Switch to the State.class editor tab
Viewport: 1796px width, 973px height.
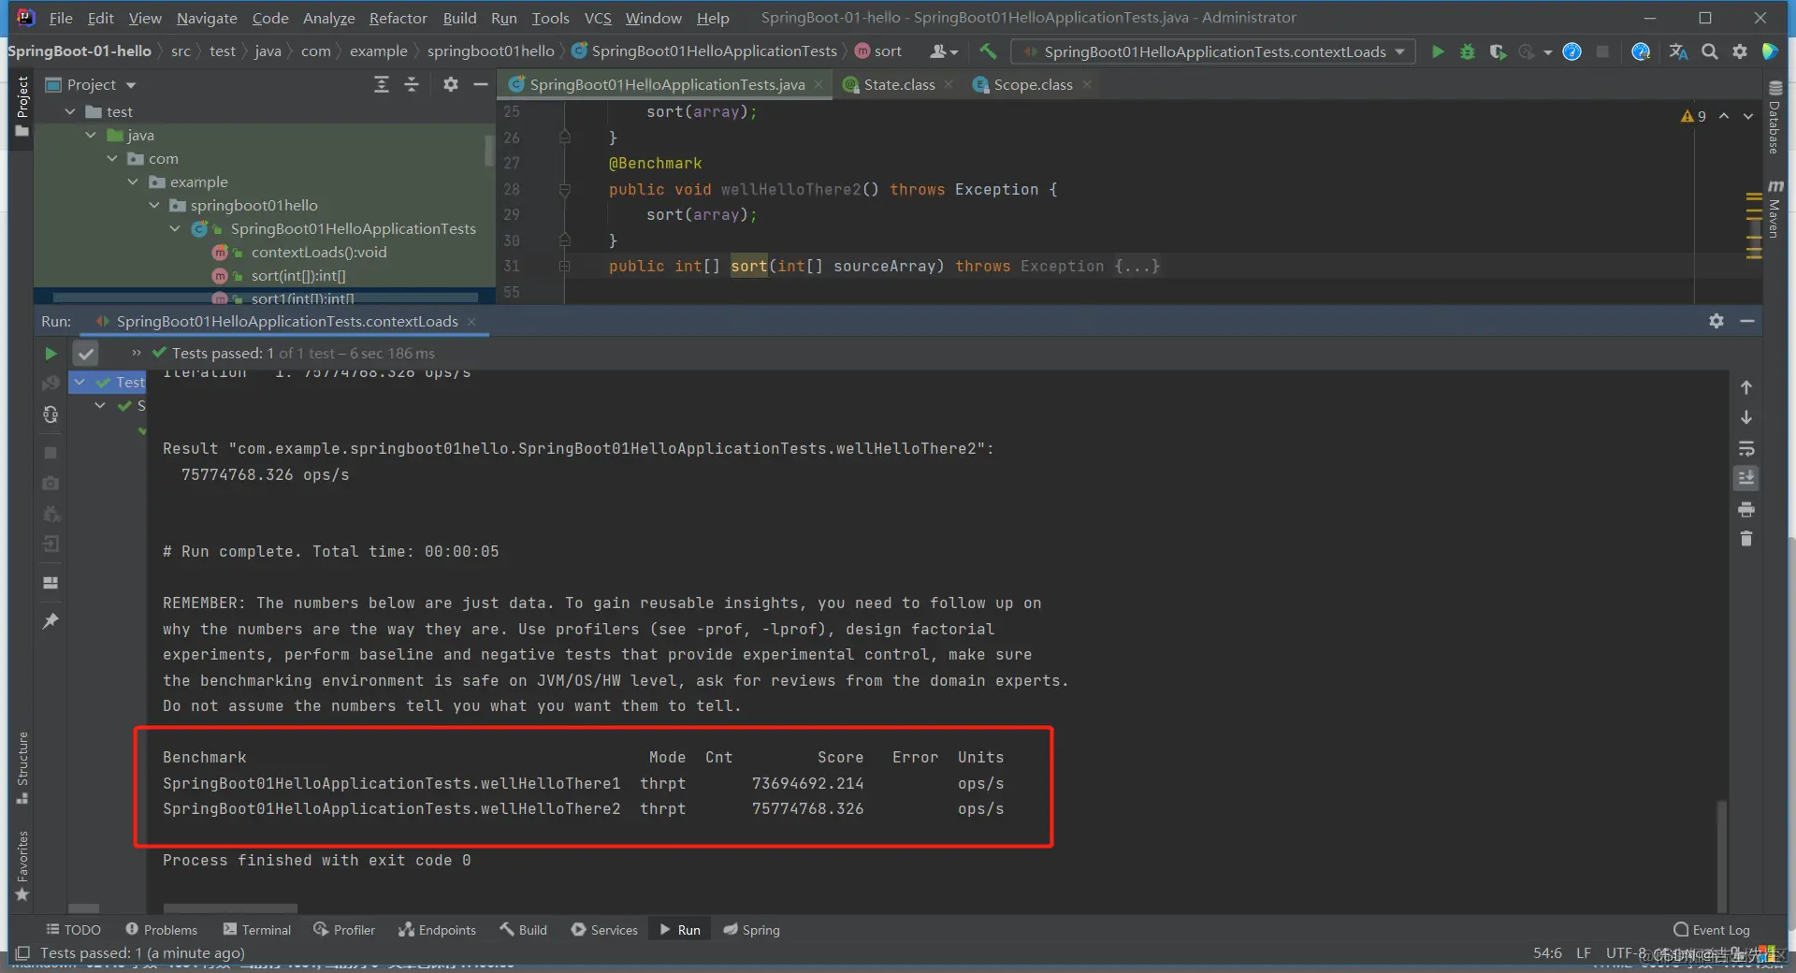[899, 85]
